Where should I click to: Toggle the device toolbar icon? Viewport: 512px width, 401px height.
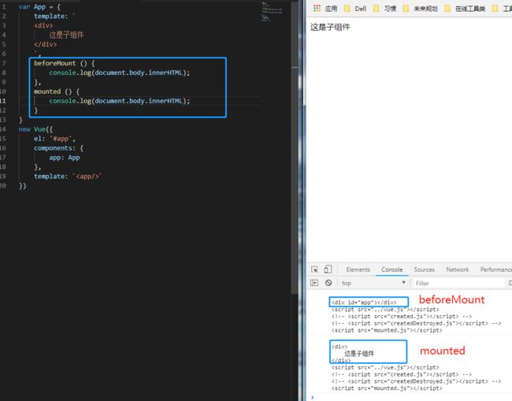(328, 269)
